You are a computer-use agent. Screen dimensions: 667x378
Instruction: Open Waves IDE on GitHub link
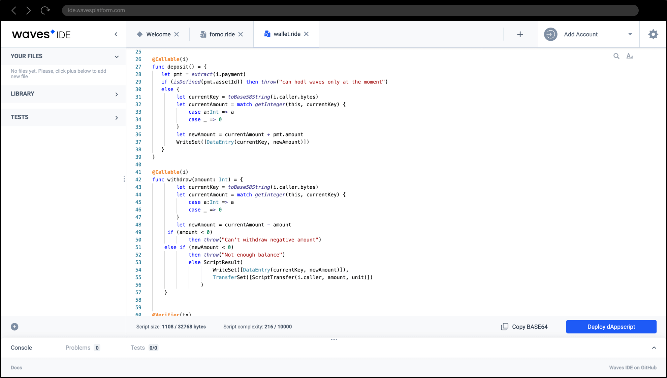(632, 368)
